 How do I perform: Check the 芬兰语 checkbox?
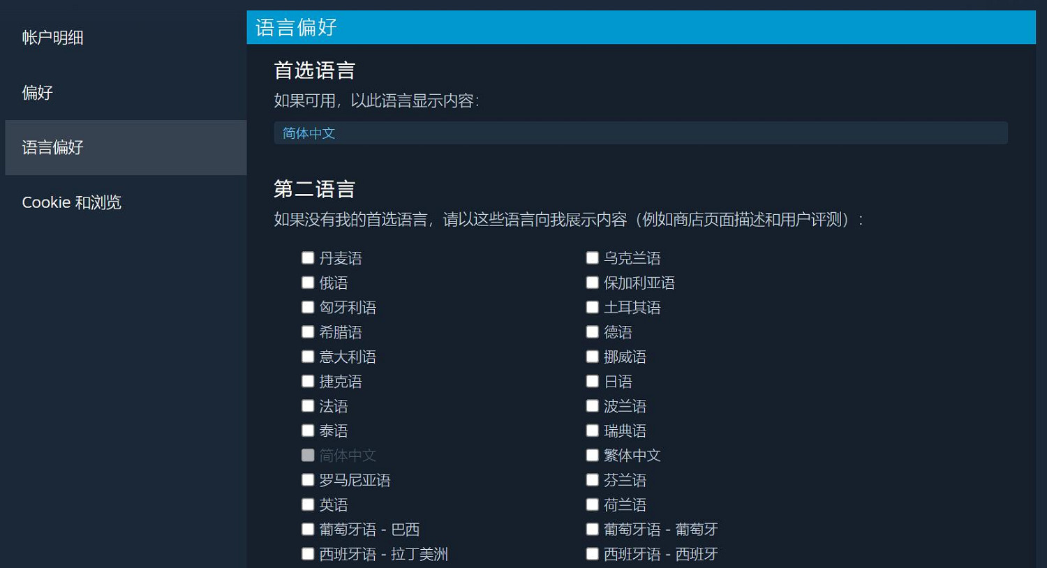point(592,479)
